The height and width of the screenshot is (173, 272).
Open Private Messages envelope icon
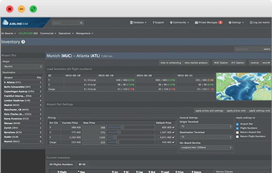(196, 22)
